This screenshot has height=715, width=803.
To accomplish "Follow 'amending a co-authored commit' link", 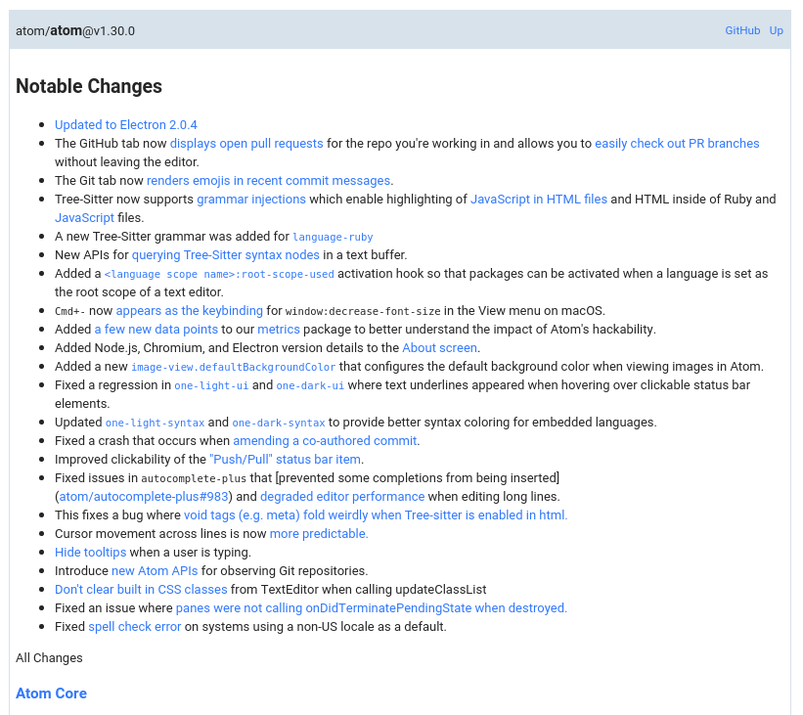I will 325,441.
